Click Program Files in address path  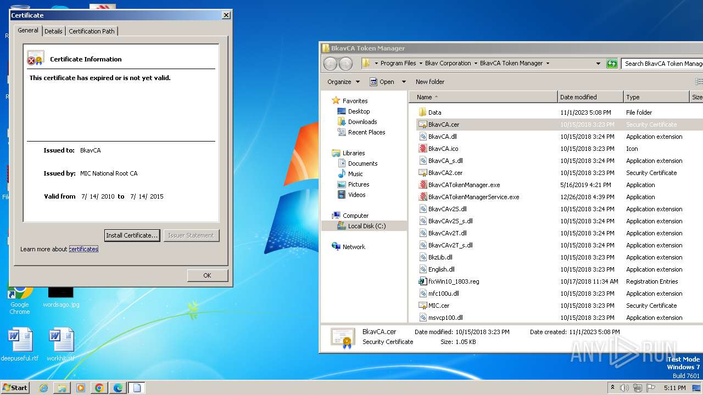pyautogui.click(x=398, y=64)
